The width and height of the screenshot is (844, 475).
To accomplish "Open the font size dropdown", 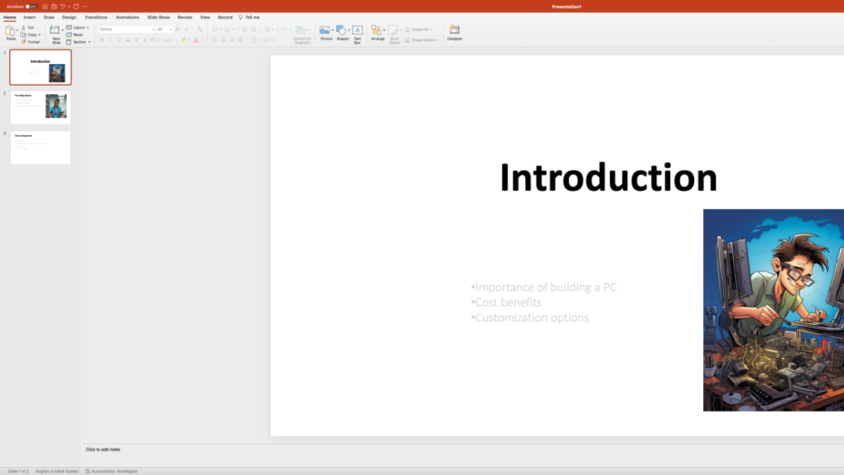I will [x=171, y=30].
